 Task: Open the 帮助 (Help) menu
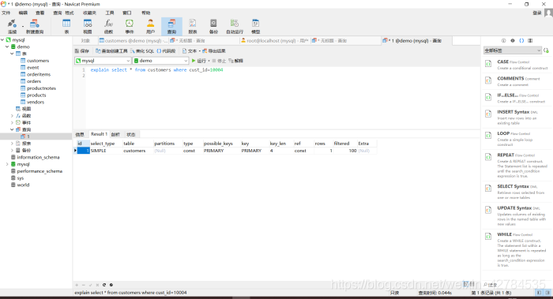coord(145,13)
